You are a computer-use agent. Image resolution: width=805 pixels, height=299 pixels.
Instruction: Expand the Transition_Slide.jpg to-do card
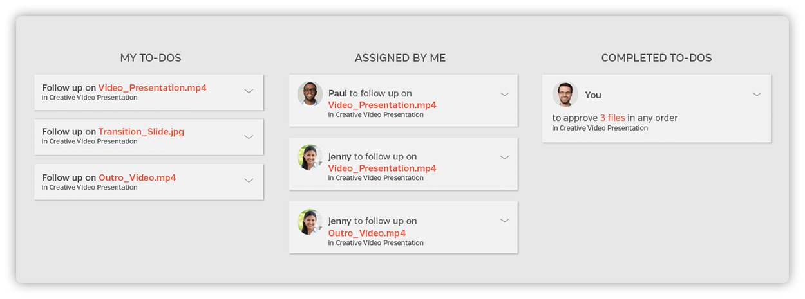point(249,137)
